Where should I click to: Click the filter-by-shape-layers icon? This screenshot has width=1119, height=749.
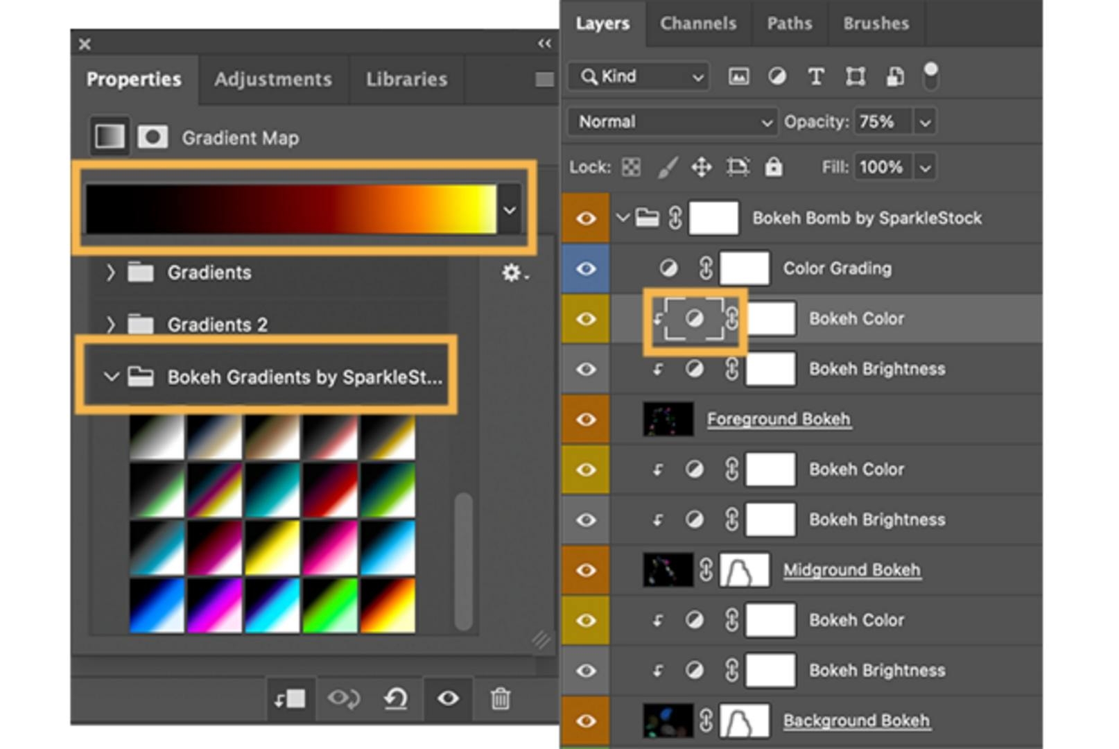click(856, 76)
